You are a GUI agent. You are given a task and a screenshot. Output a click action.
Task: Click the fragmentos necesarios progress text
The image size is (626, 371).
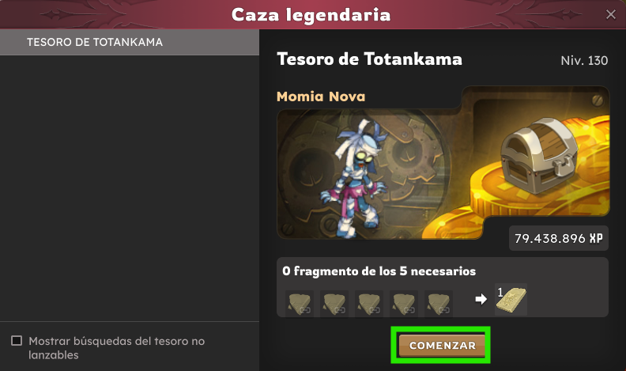tap(379, 271)
